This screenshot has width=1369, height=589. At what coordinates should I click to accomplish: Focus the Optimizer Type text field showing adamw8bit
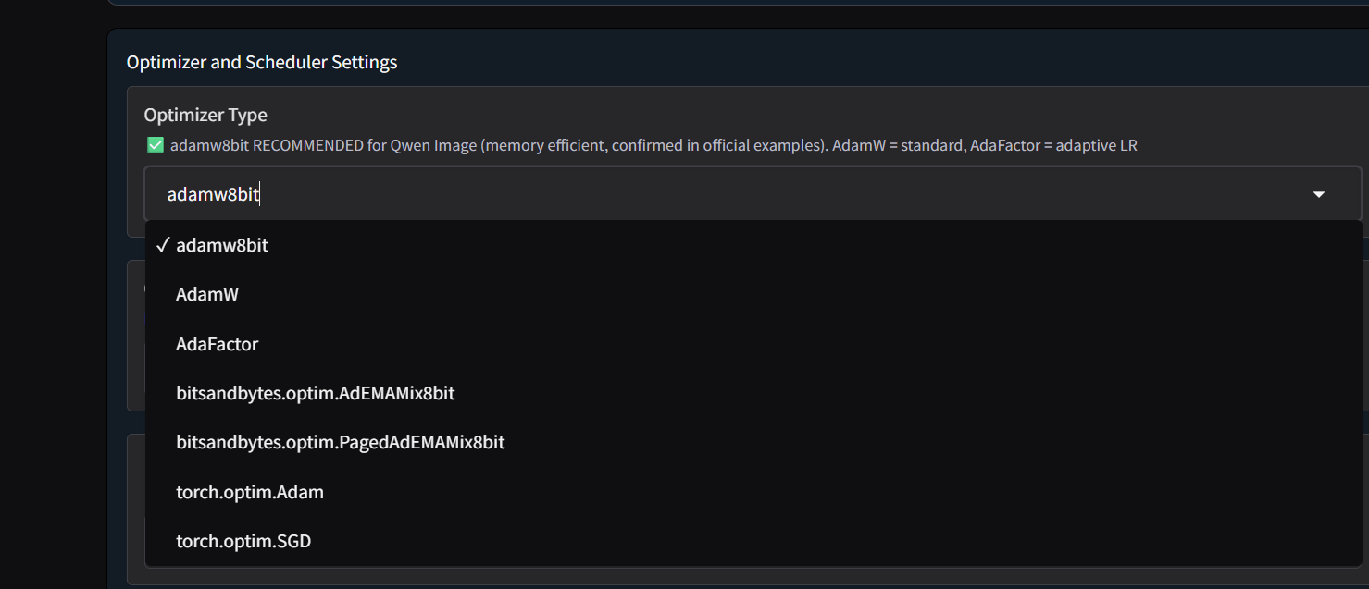tap(648, 194)
